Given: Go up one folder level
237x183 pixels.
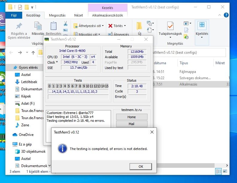Looking at the screenshot, I should [33, 52].
